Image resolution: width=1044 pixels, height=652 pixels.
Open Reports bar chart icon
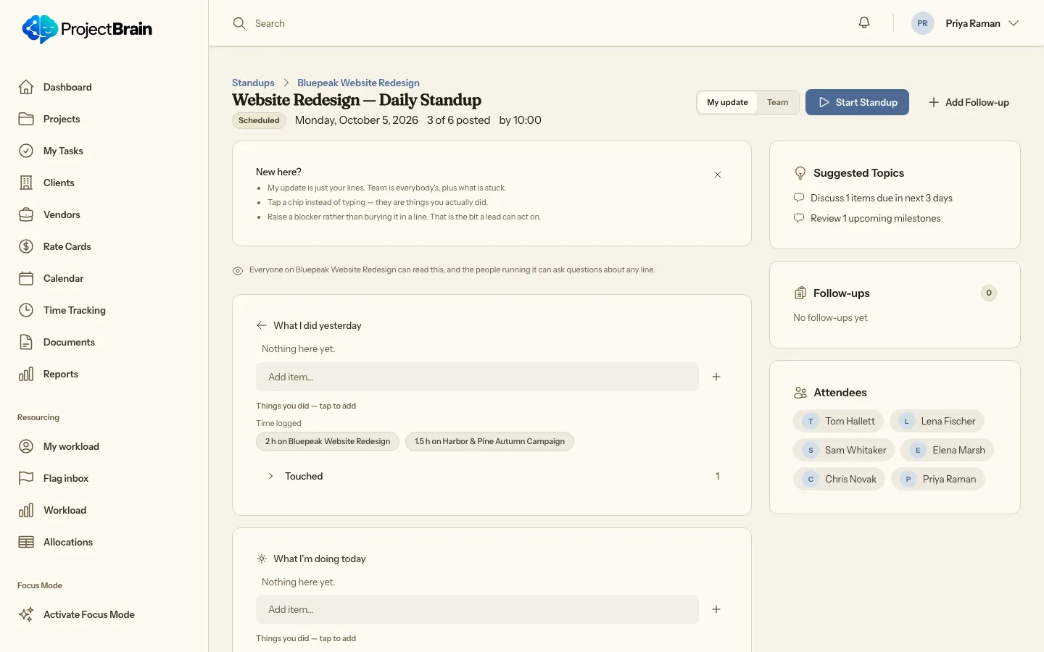26,374
